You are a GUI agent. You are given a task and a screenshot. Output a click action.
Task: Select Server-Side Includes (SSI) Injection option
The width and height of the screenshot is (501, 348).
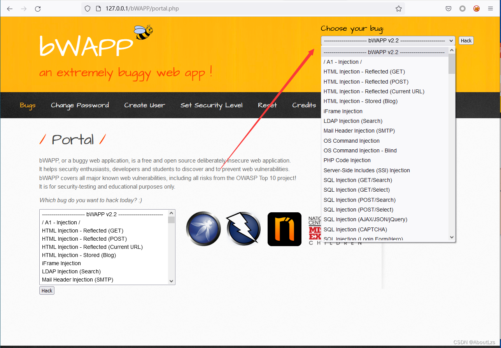click(385, 170)
